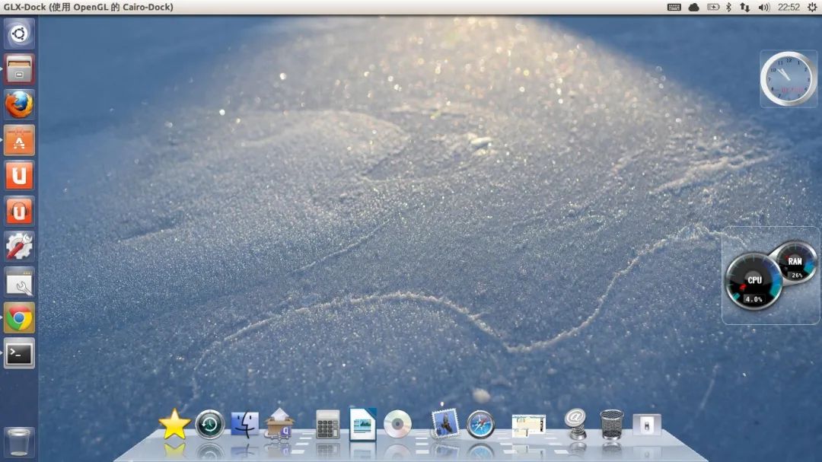The height and width of the screenshot is (462, 822).
Task: Open the Ubuntu Dash home button
Action: tap(19, 33)
